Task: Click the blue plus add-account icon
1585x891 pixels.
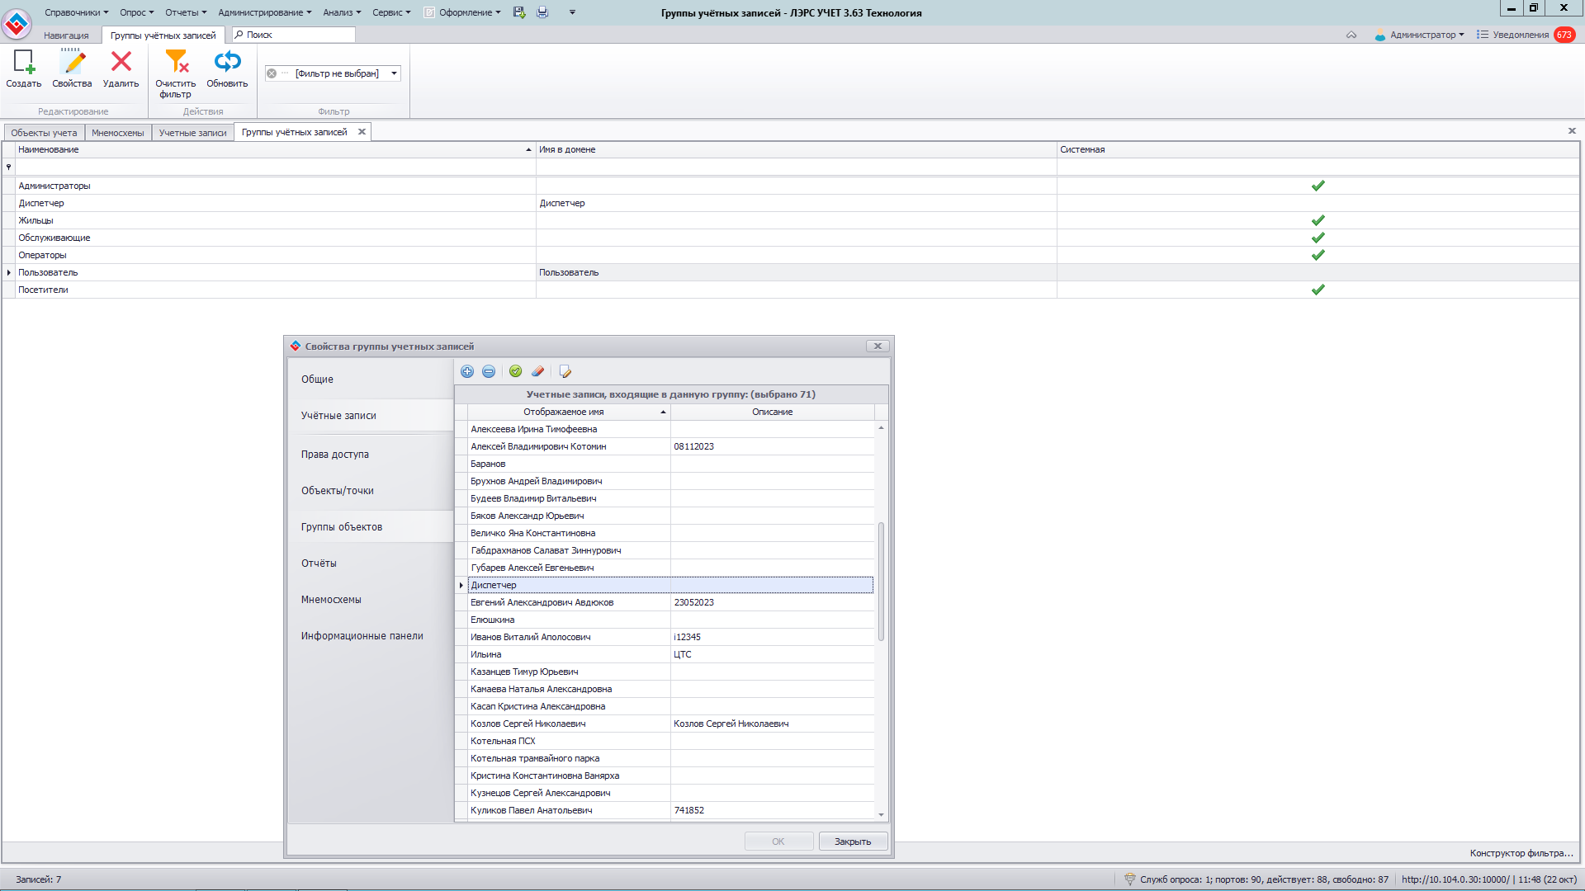Action: tap(467, 372)
